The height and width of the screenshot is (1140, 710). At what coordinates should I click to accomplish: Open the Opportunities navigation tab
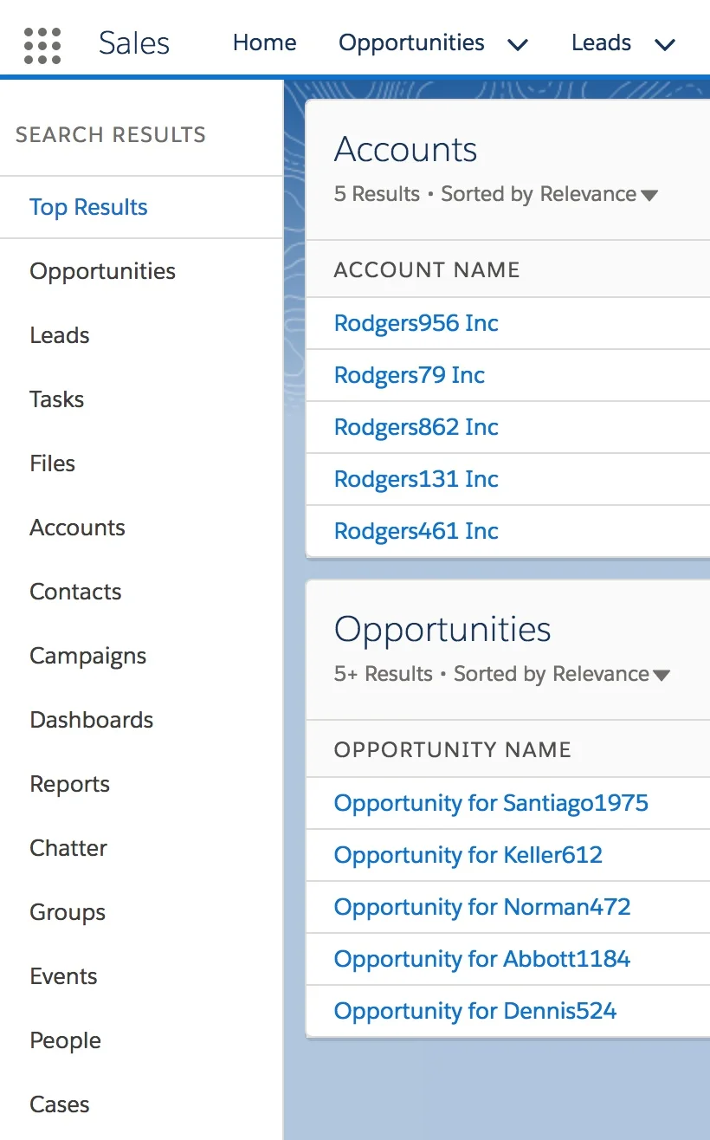411,42
